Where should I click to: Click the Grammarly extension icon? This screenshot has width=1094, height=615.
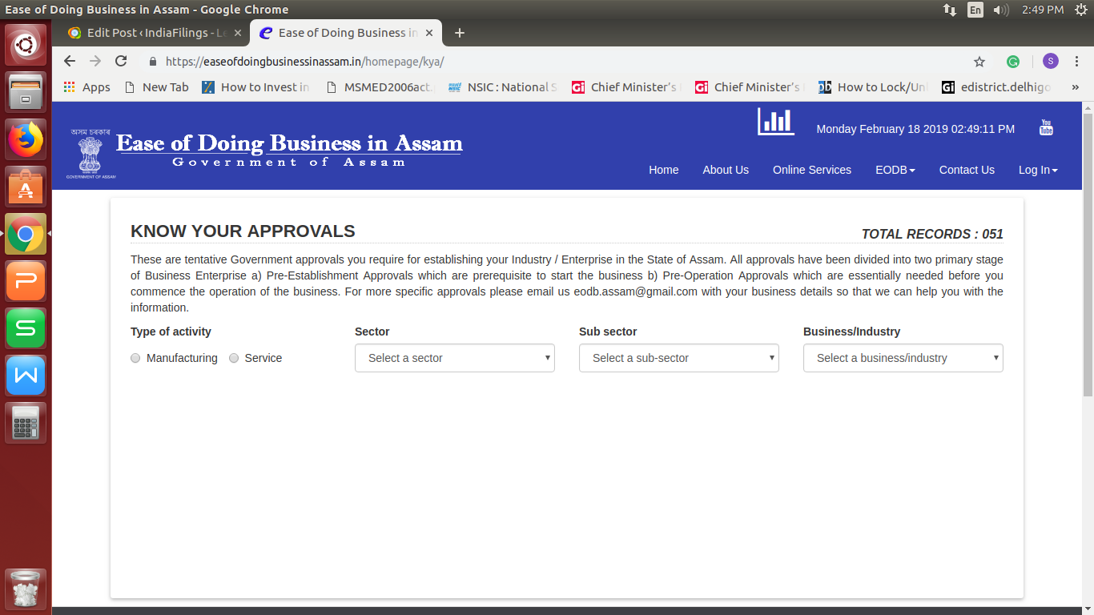tap(1012, 61)
